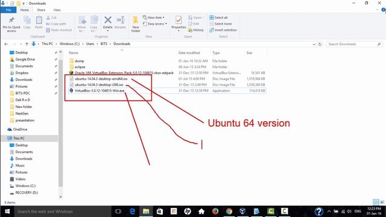Open Firefox from taskbar
Viewport: 386px width, 217px height.
(x=215, y=212)
